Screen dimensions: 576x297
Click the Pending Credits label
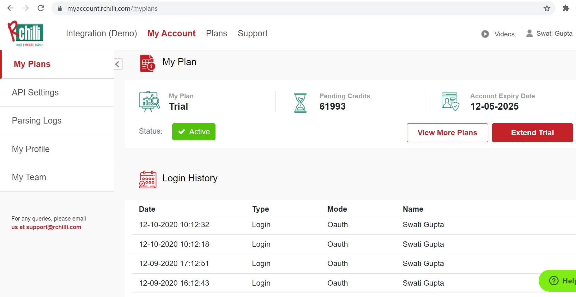point(345,96)
